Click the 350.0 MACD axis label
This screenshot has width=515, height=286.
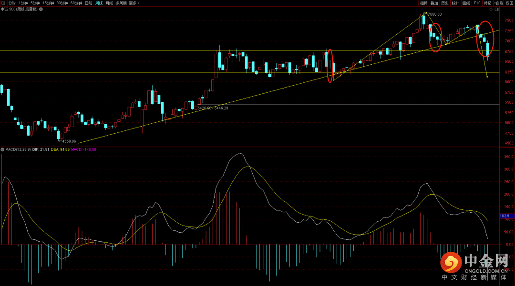coord(509,157)
